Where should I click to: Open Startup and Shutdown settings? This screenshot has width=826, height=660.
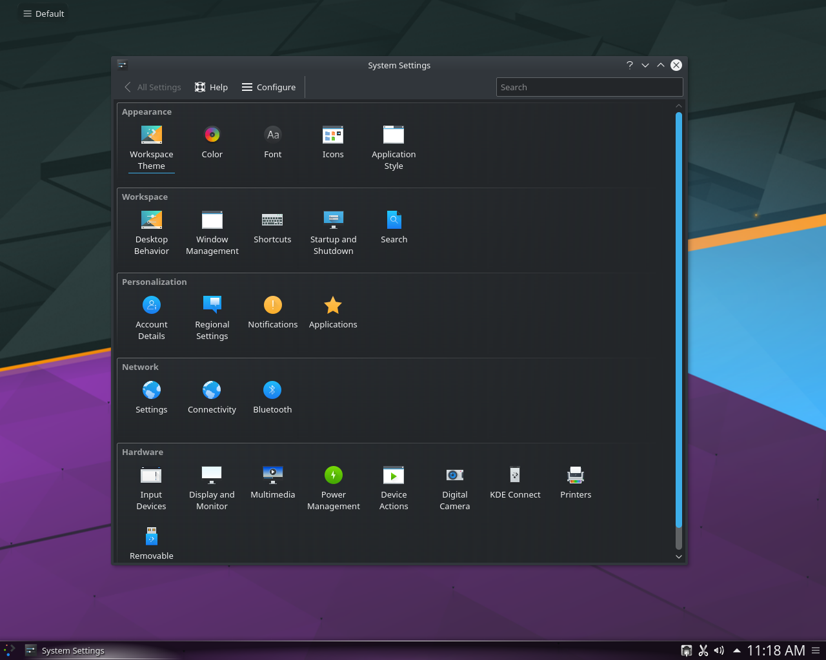(333, 233)
